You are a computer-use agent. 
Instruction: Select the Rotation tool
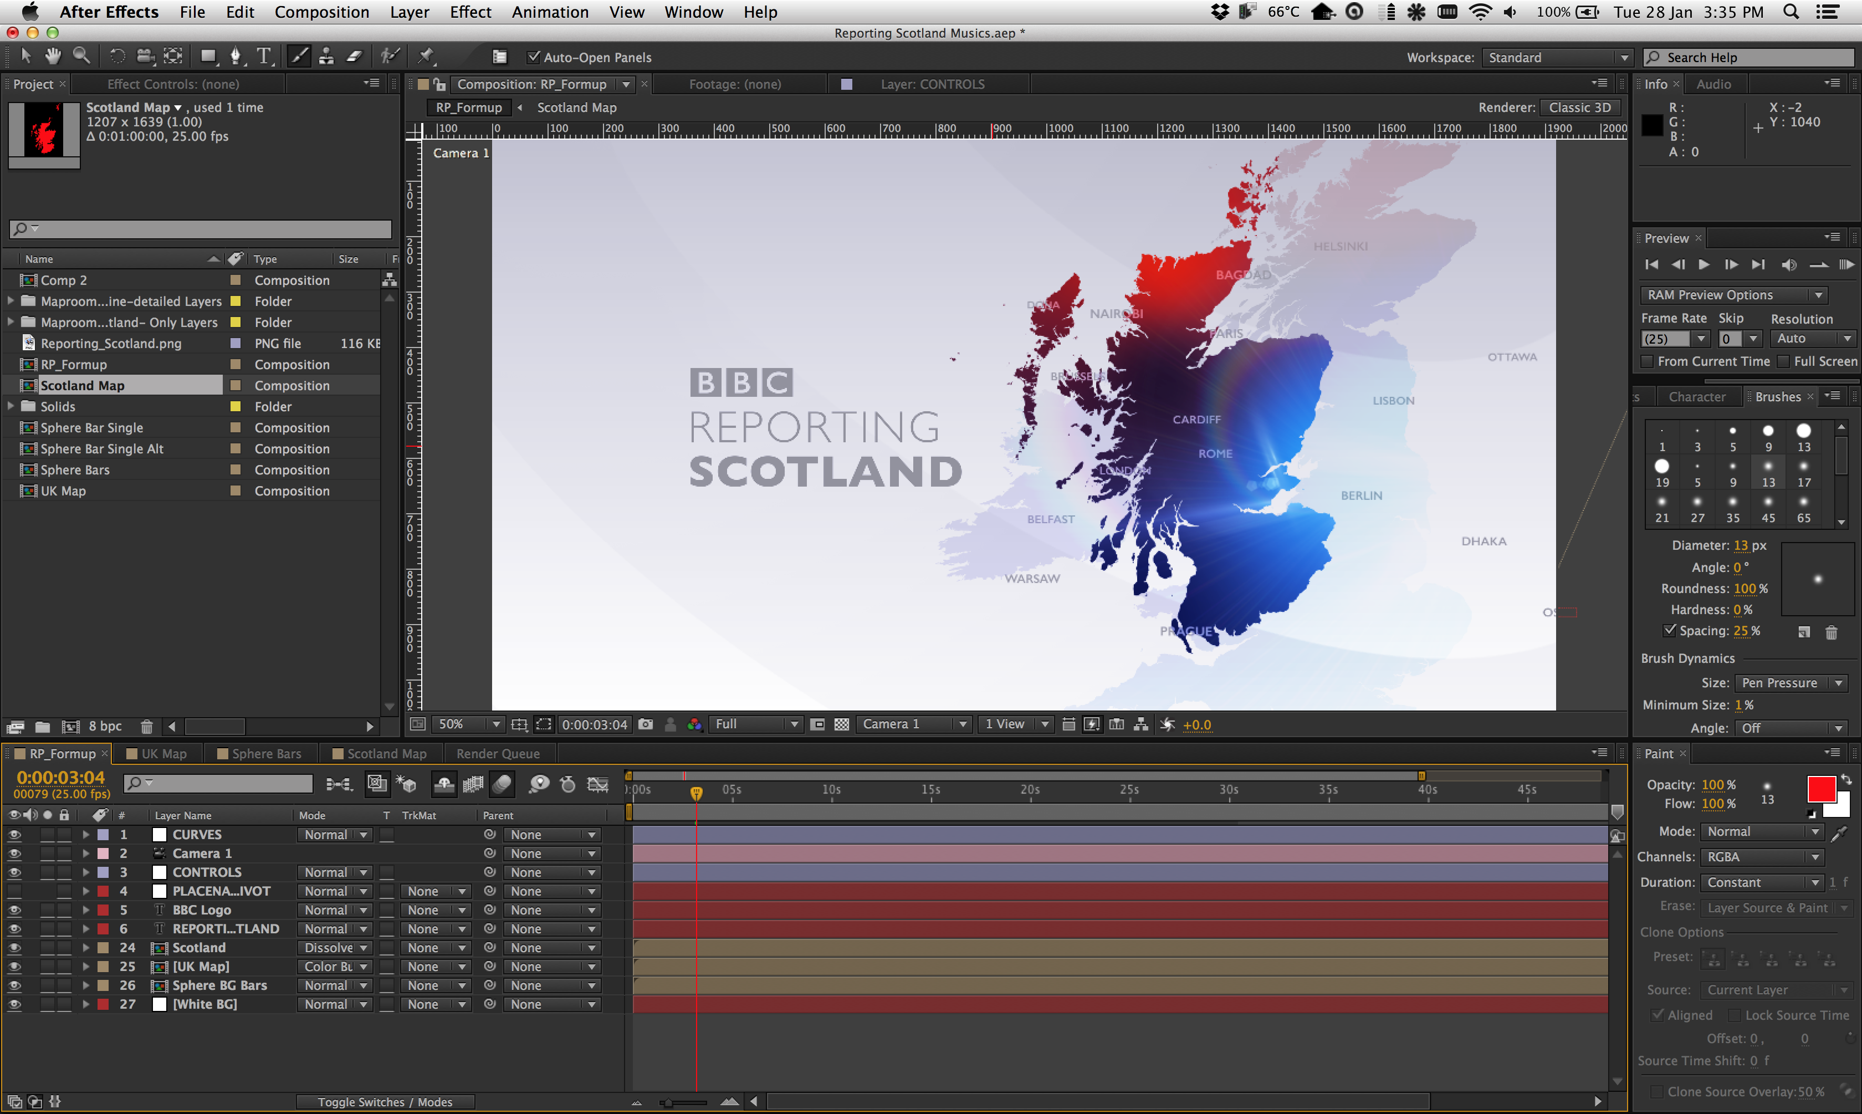click(x=117, y=57)
